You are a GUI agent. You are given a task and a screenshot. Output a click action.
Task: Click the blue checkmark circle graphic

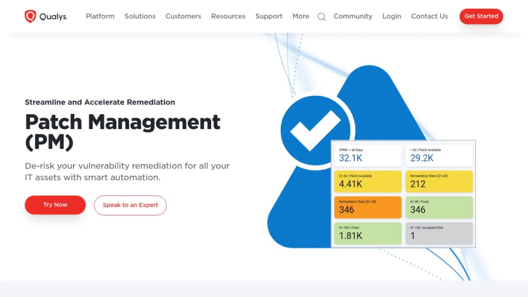315,130
